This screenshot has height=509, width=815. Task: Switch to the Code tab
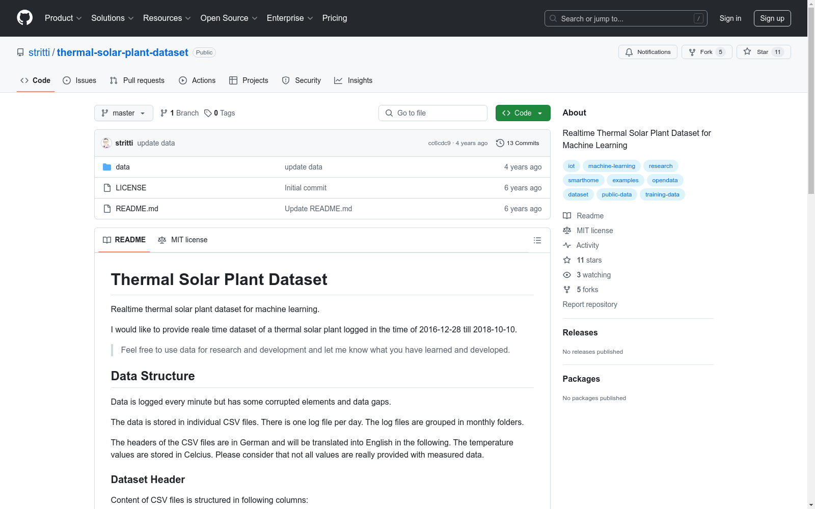pyautogui.click(x=36, y=80)
